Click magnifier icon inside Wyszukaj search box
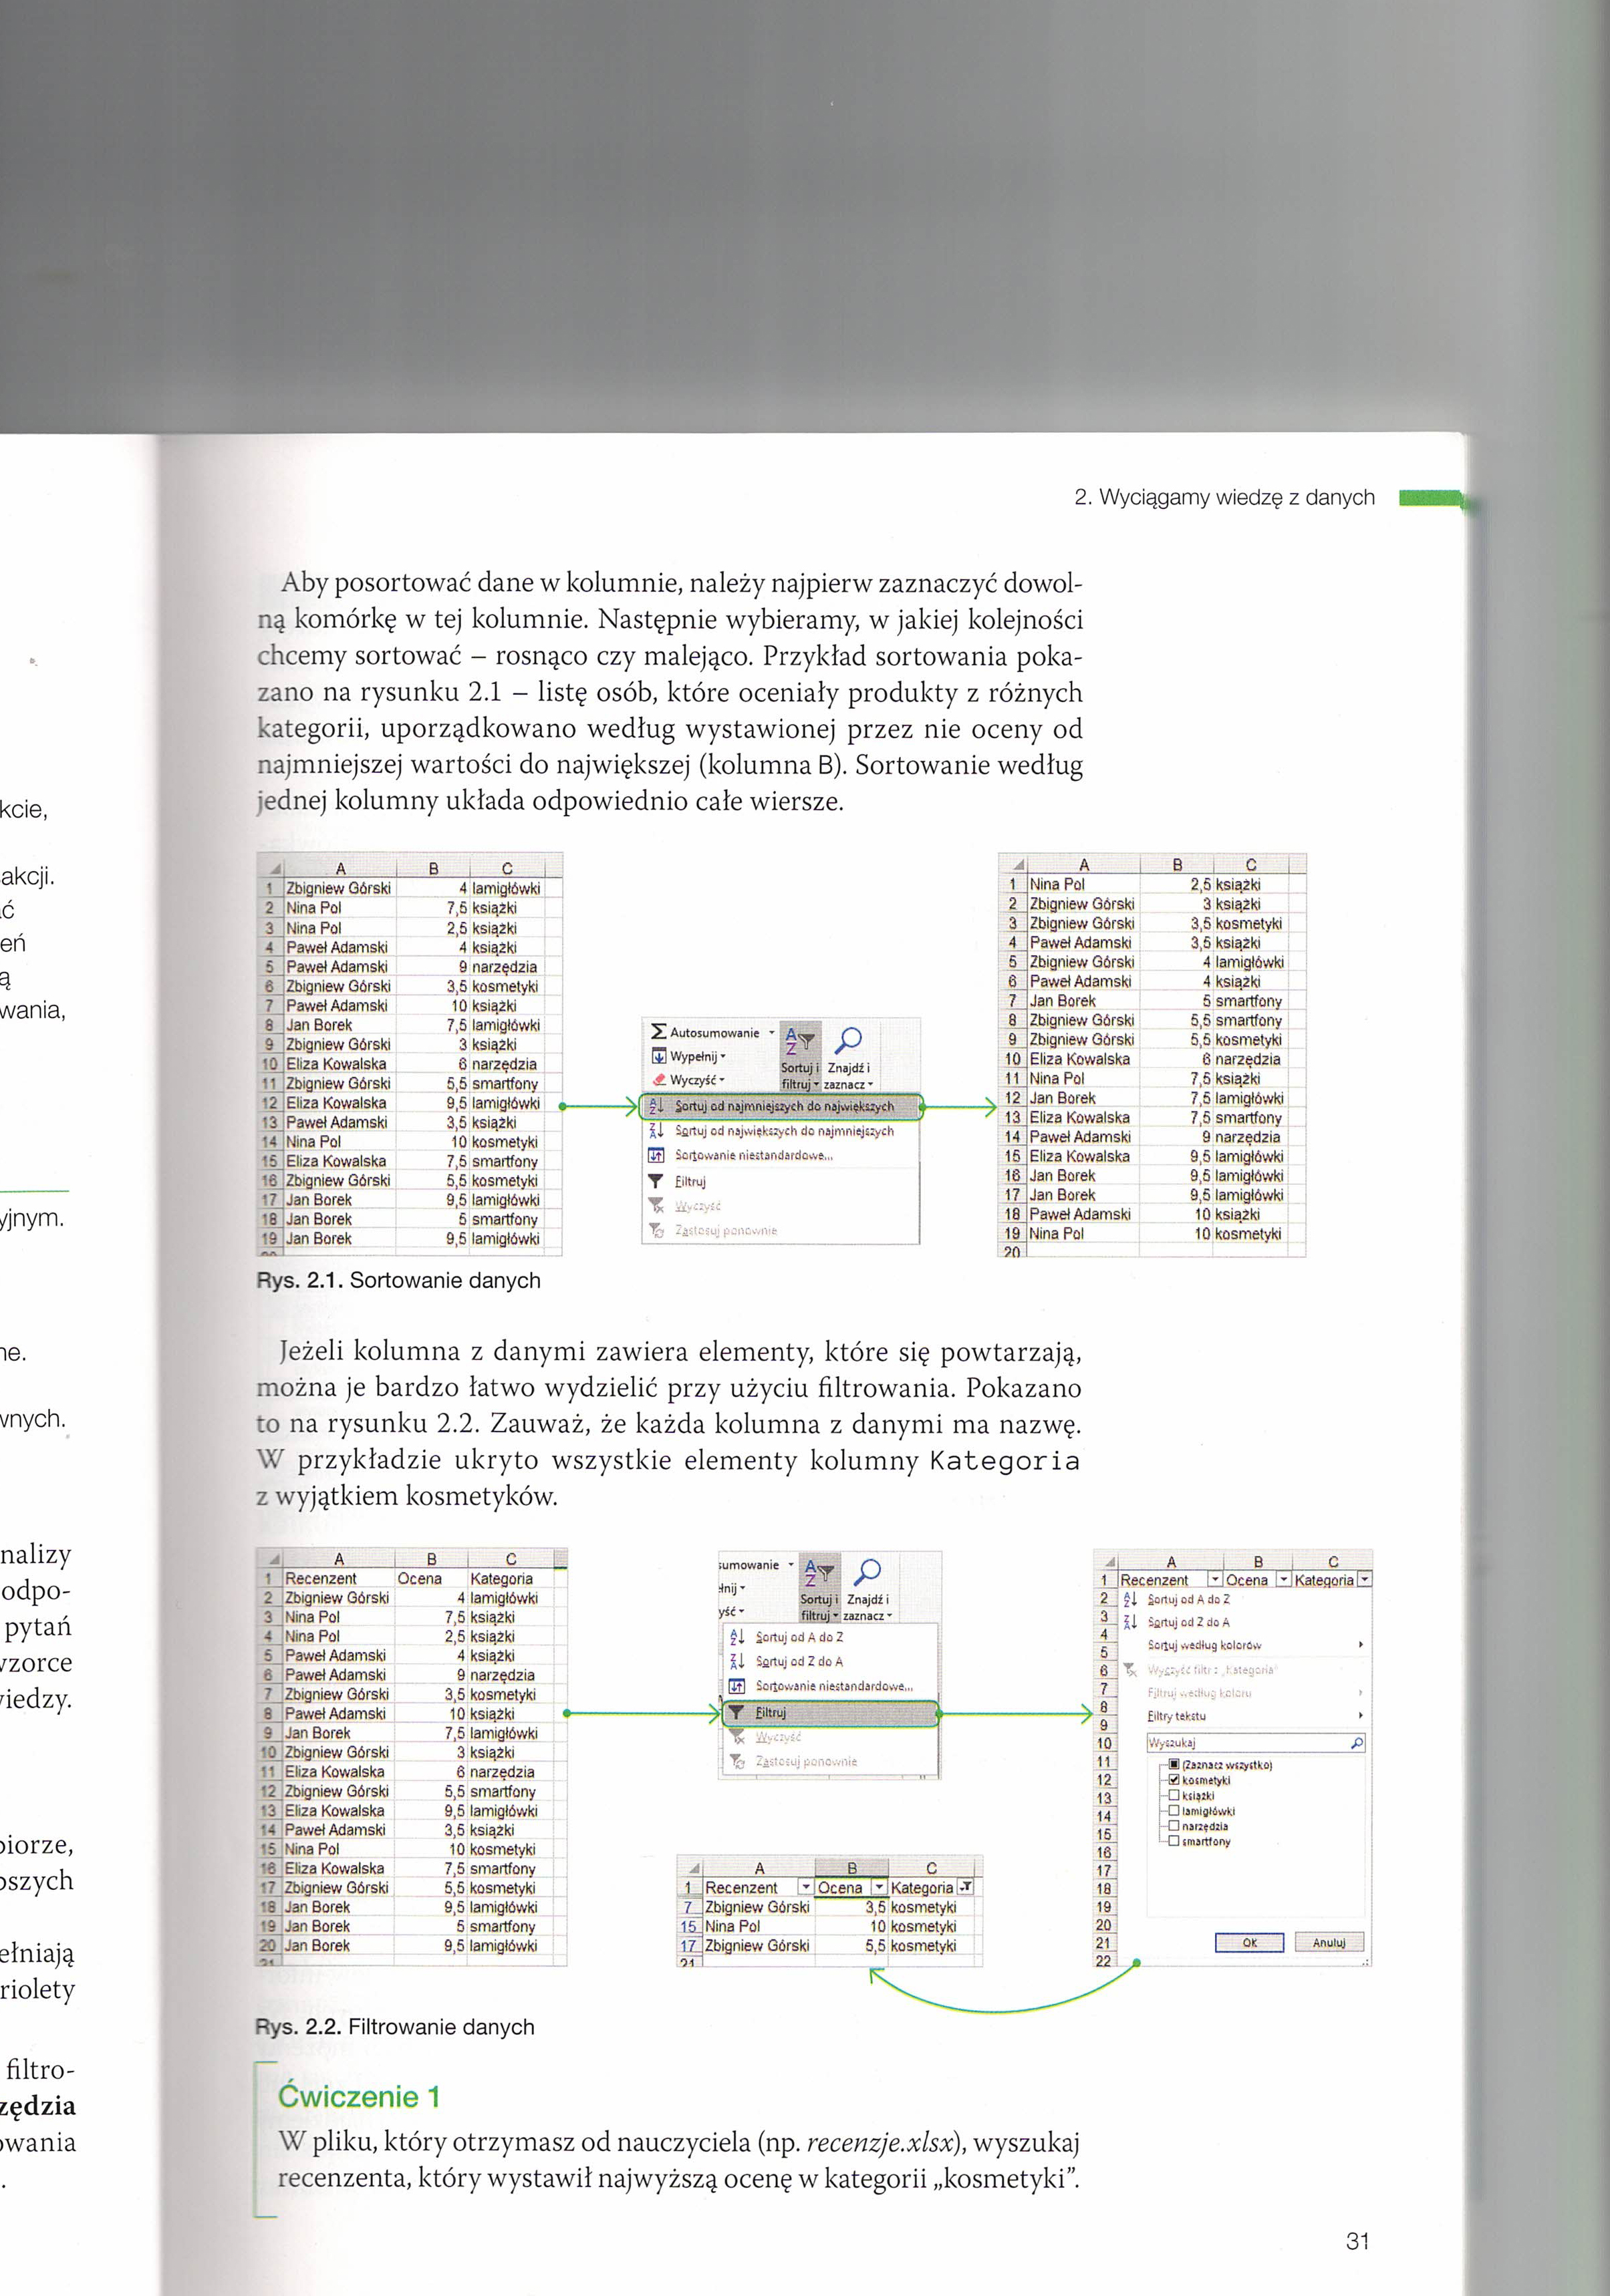Viewport: 1610px width, 2296px height. click(1356, 1743)
